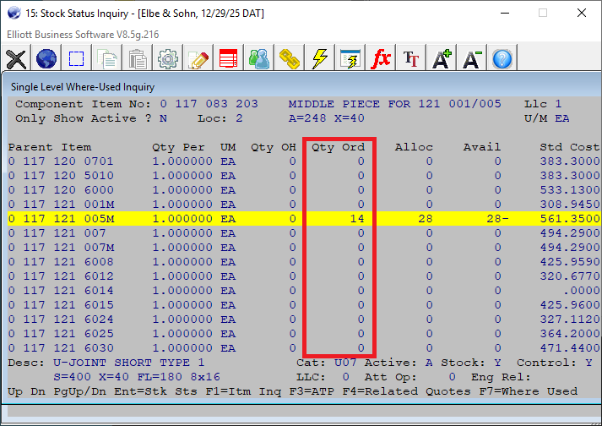Viewport: 602px width, 426px height.
Task: Click F3=ATP in the bottom command line
Action: (312, 390)
